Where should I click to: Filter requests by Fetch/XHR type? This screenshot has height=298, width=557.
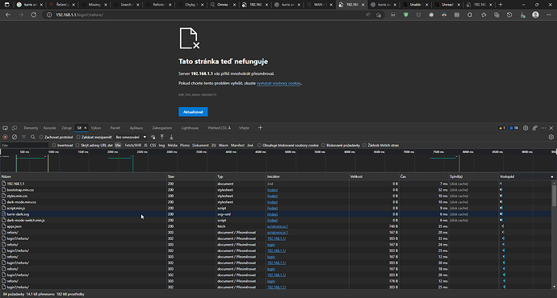tap(133, 145)
